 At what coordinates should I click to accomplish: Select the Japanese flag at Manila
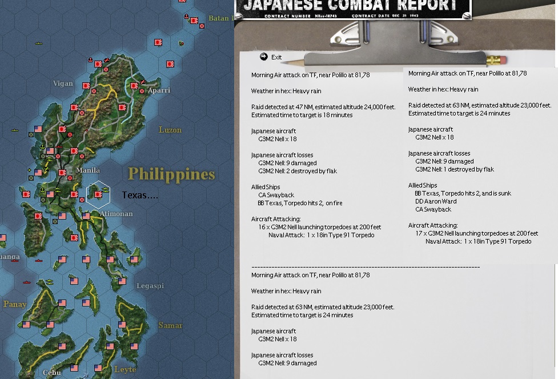point(62,173)
